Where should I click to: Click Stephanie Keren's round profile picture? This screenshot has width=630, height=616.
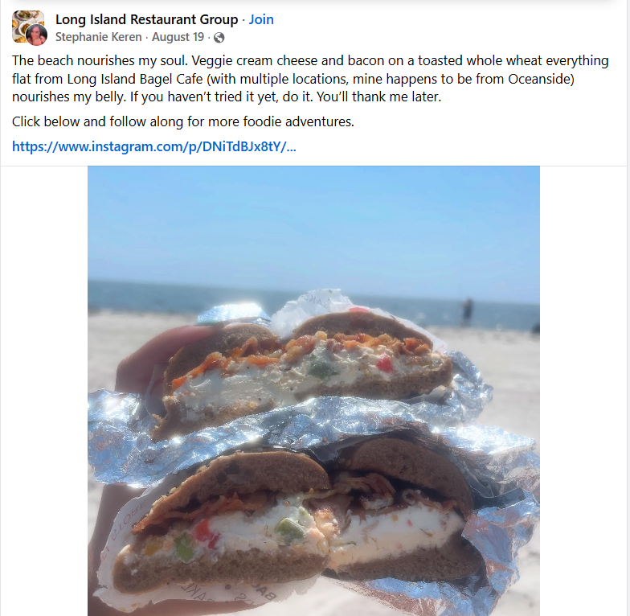(37, 35)
